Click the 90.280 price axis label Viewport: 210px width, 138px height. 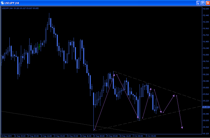click(206, 74)
